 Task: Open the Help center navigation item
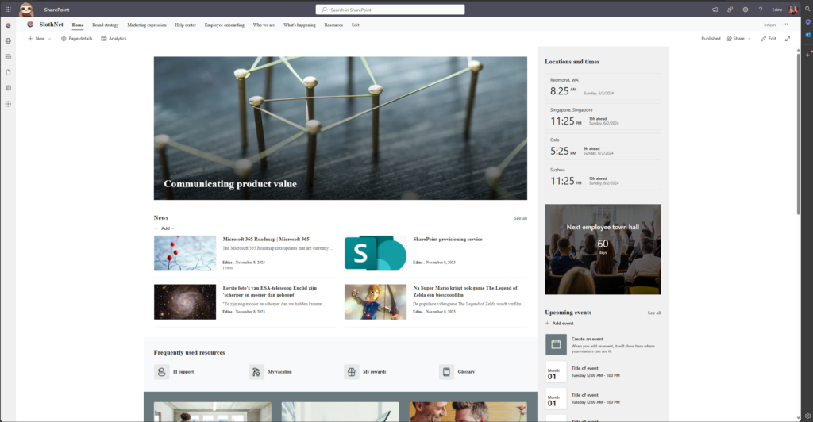coord(185,25)
